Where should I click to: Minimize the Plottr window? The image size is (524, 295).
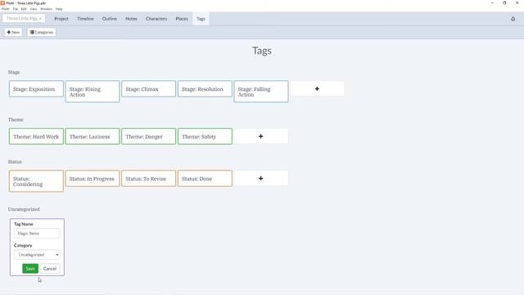(492, 2)
